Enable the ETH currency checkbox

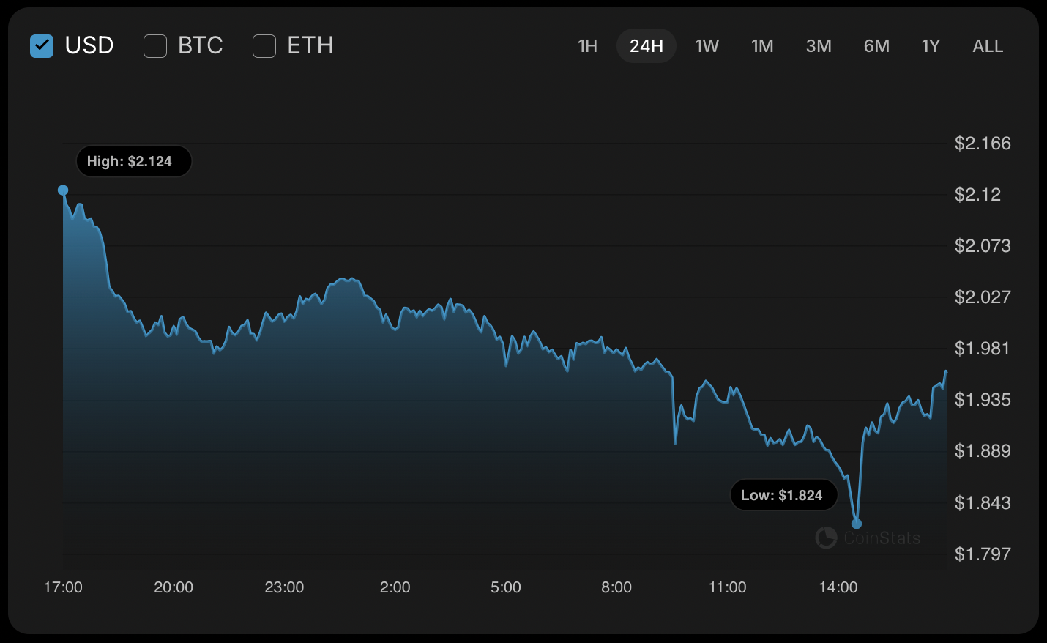point(264,46)
